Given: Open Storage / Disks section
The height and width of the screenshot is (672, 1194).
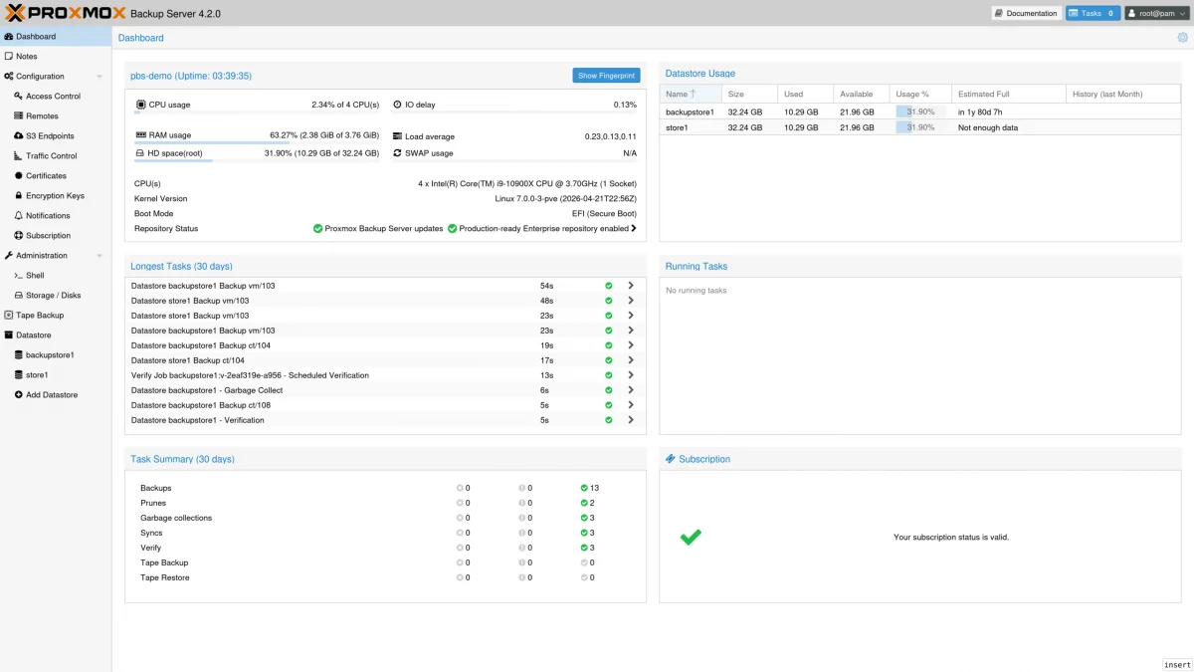Looking at the screenshot, I should tap(53, 296).
